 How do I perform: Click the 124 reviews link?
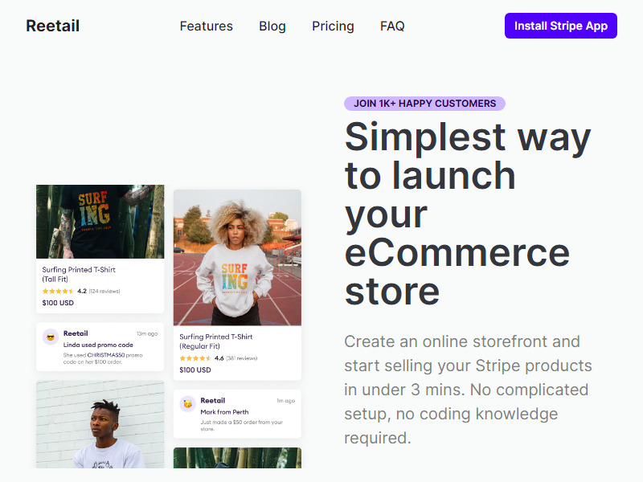104,292
